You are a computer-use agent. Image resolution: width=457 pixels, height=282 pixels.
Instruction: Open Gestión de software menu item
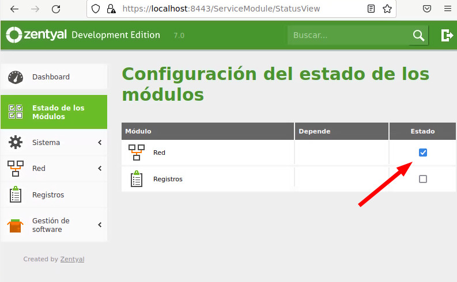pos(54,225)
